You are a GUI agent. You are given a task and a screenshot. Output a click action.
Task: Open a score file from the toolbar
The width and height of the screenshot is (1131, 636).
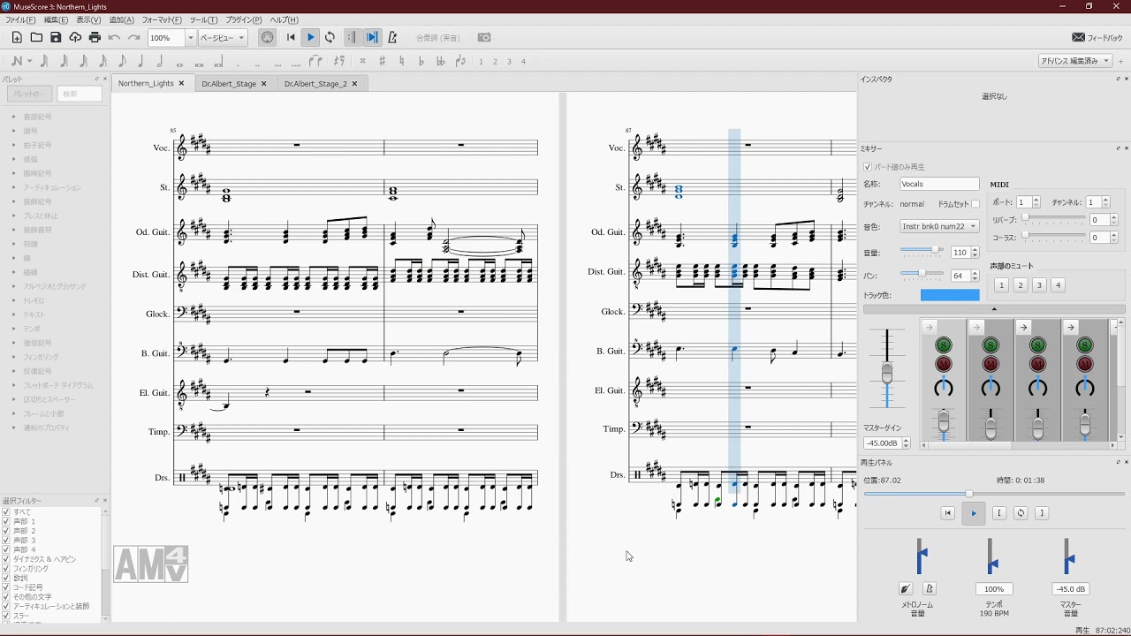[x=36, y=37]
